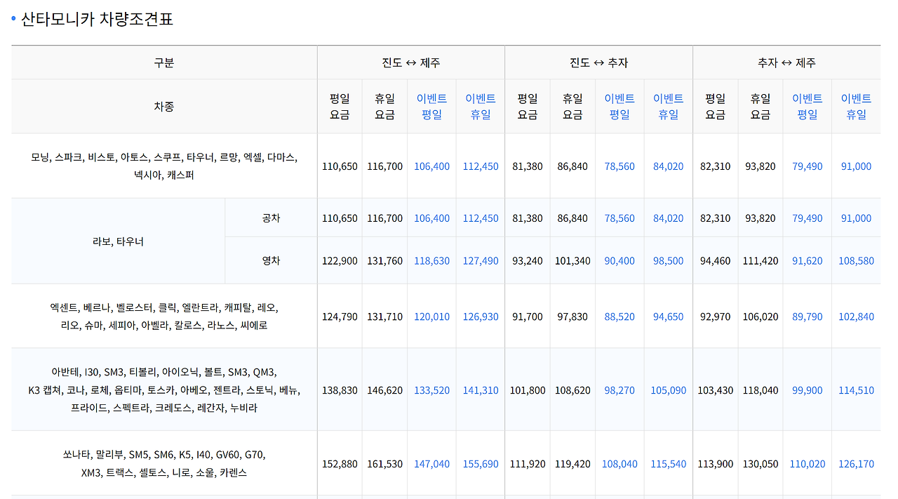
Task: Click 106,400 event price in 모닝 row
Action: (431, 166)
